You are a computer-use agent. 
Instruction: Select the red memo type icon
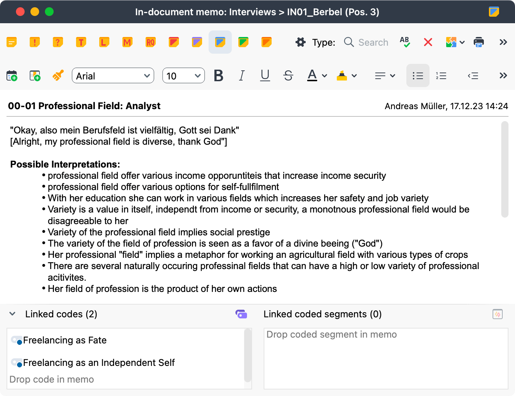coord(173,42)
